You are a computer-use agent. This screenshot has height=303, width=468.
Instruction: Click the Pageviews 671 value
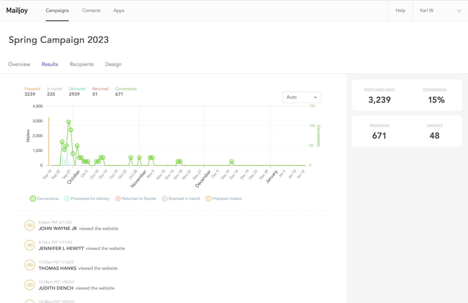click(x=379, y=136)
